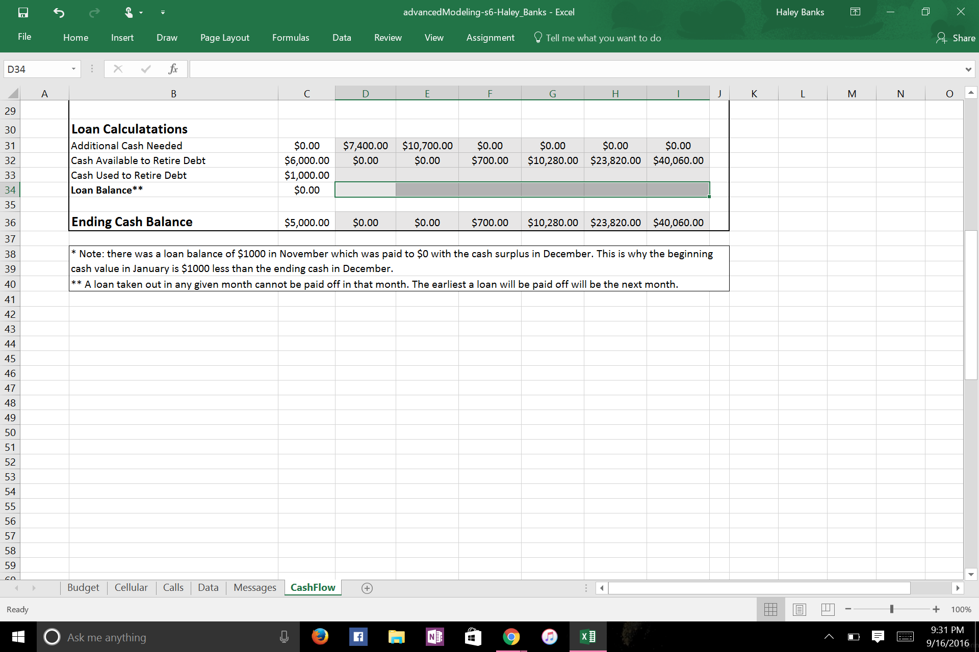This screenshot has width=979, height=652.
Task: Open the File menu
Action: click(x=24, y=37)
